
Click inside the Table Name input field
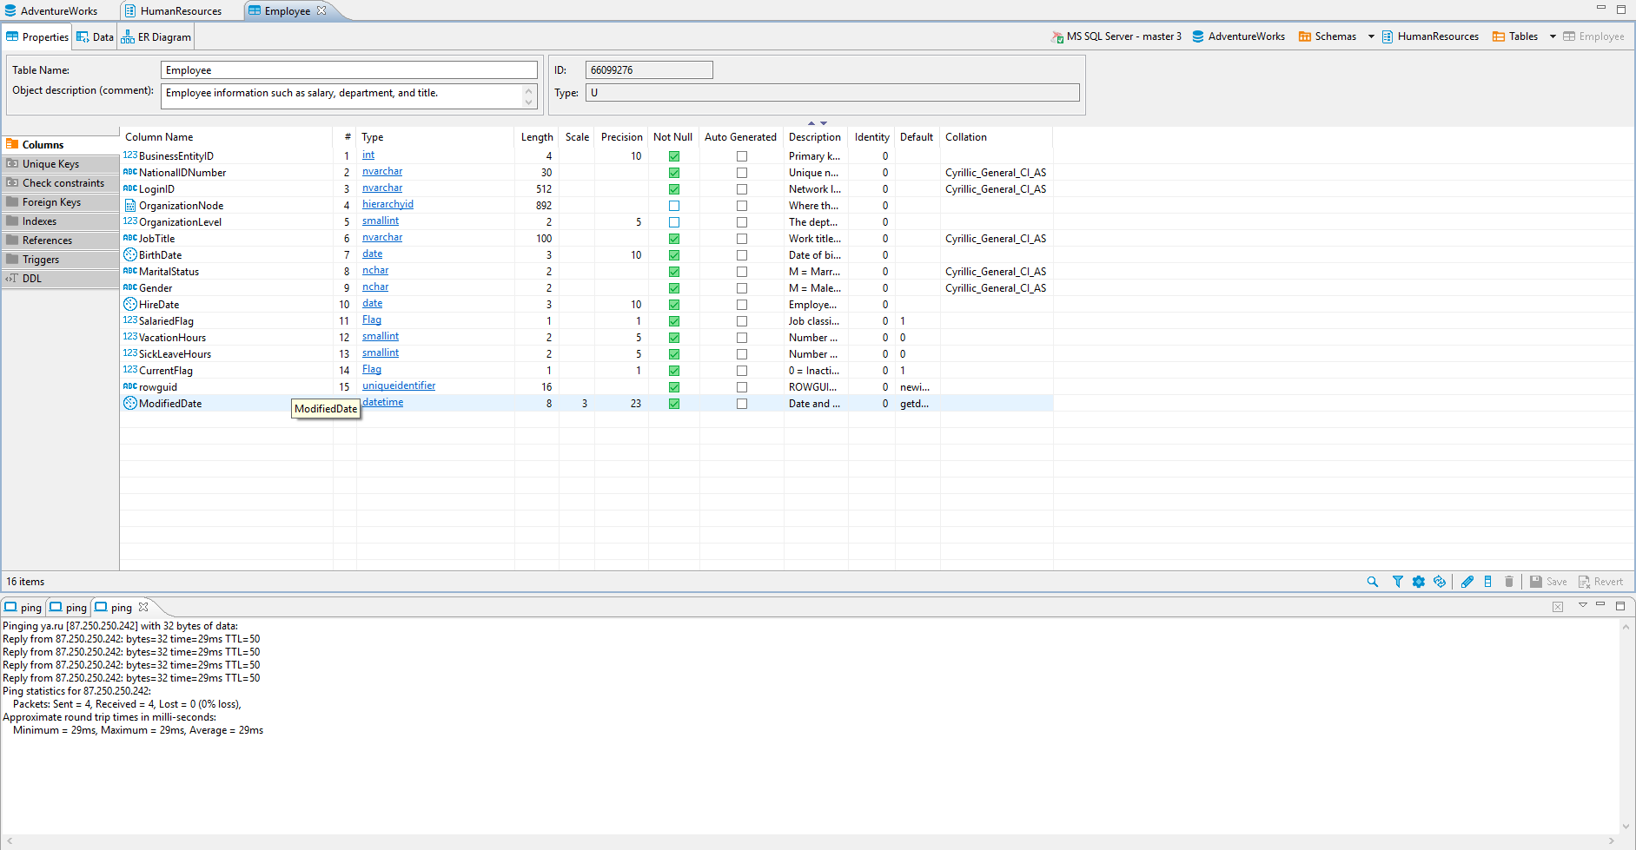[x=348, y=69]
